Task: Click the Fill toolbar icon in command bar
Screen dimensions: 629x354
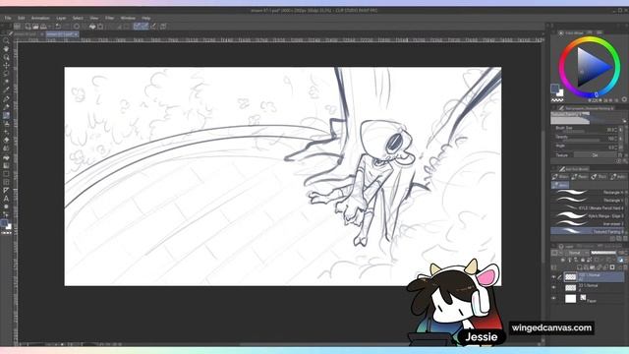Action: click(92, 27)
